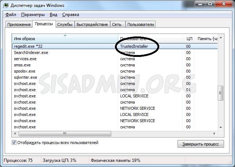The image size is (235, 167).
Task: Click the vertical scrollbar down arrow
Action: (220, 127)
